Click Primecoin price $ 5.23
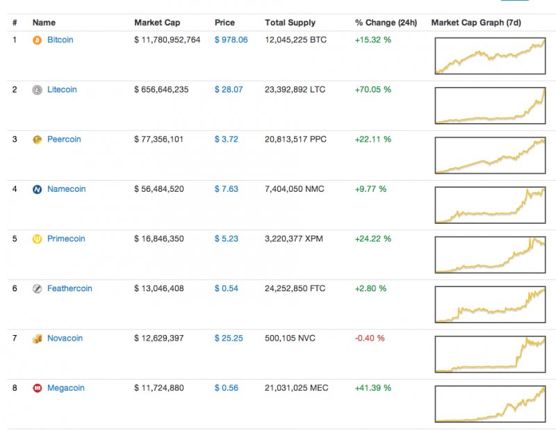 click(x=227, y=238)
